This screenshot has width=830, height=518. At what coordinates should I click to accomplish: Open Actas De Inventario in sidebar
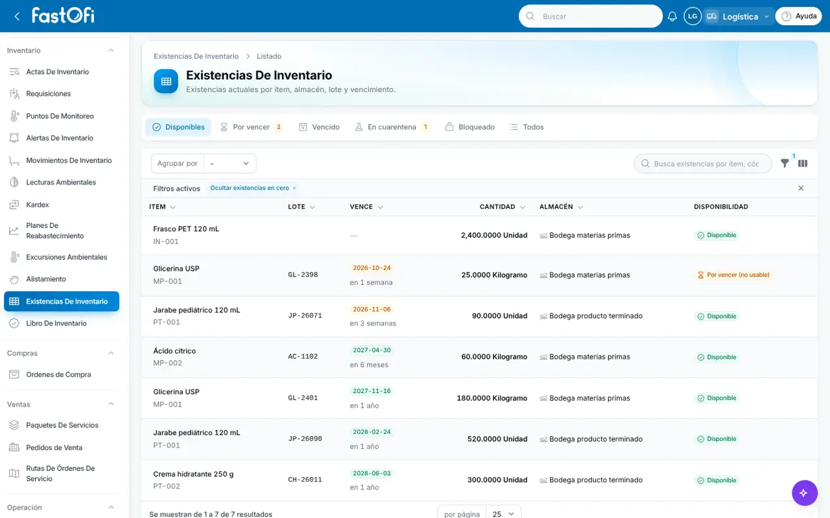pos(62,72)
